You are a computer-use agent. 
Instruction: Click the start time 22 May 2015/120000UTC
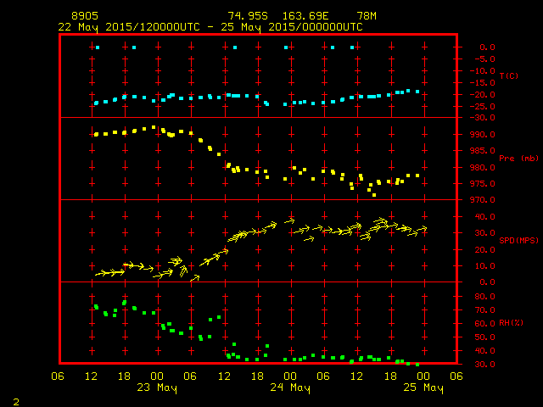[129, 27]
